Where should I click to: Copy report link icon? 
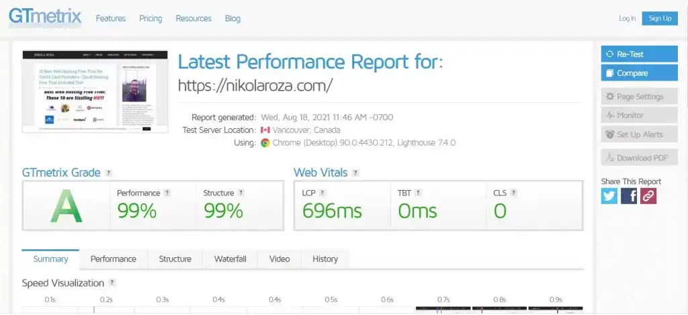[x=648, y=195]
